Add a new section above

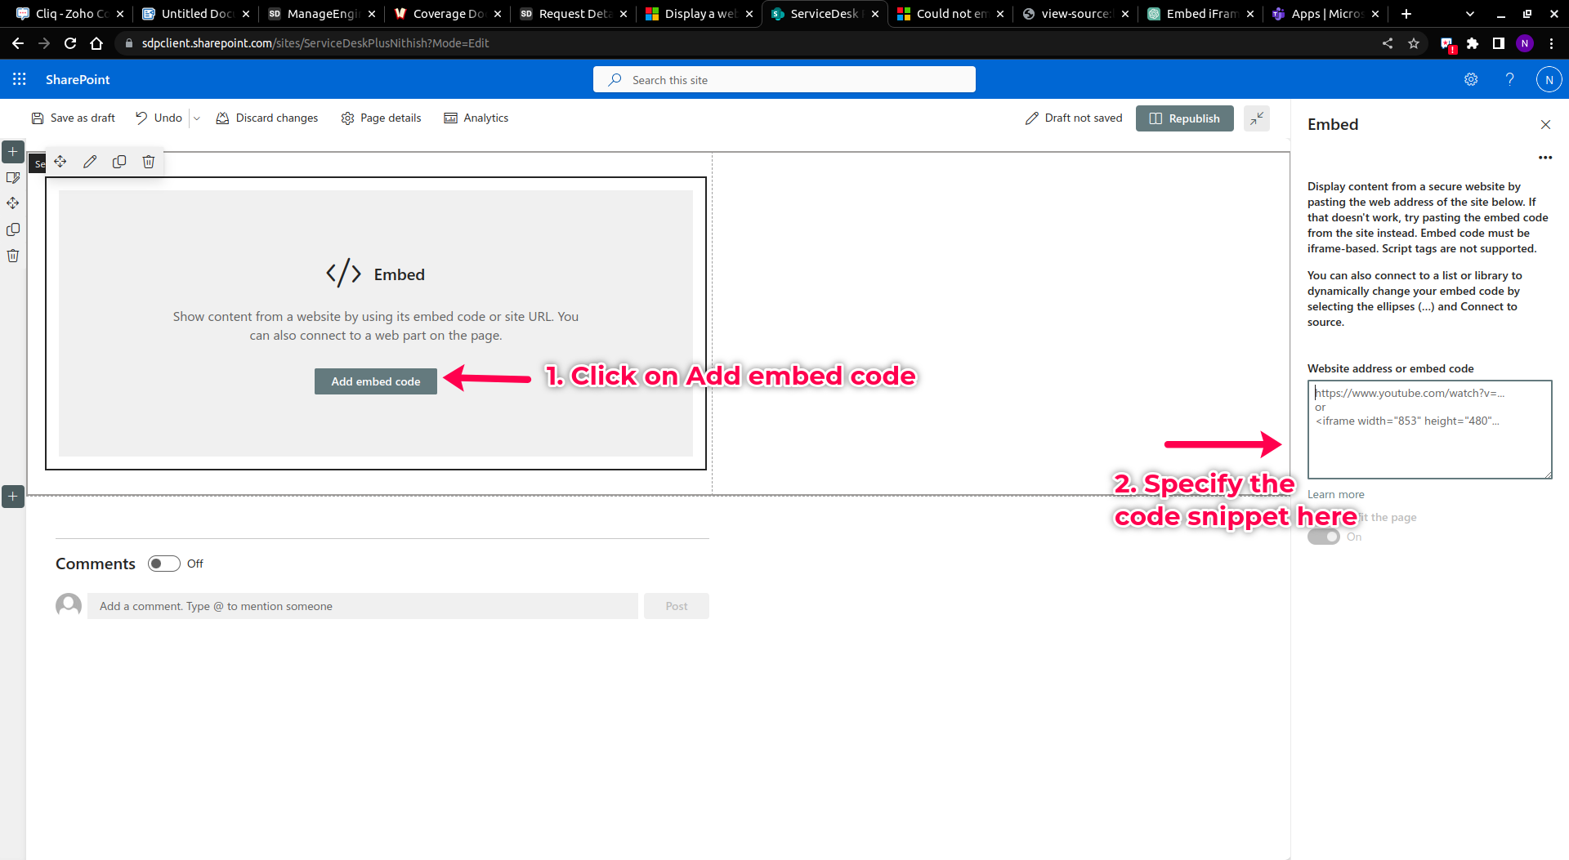click(13, 152)
